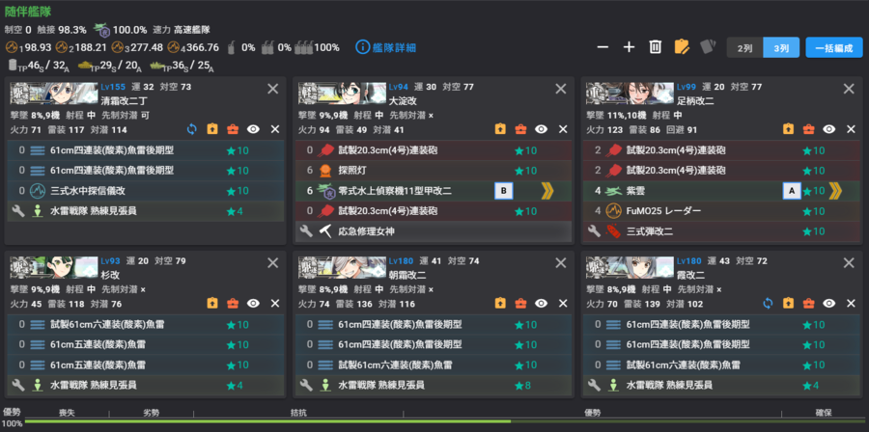
Task: Click the yellow upload icon on 足柄改二
Action: 788,129
